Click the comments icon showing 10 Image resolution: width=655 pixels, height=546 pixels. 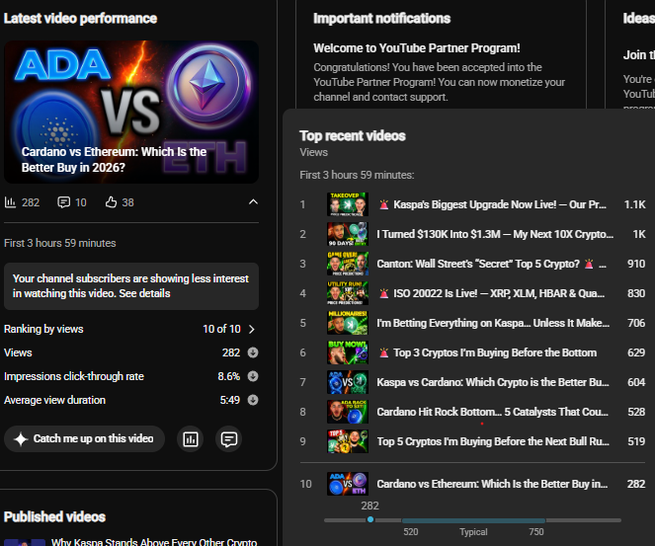(63, 202)
